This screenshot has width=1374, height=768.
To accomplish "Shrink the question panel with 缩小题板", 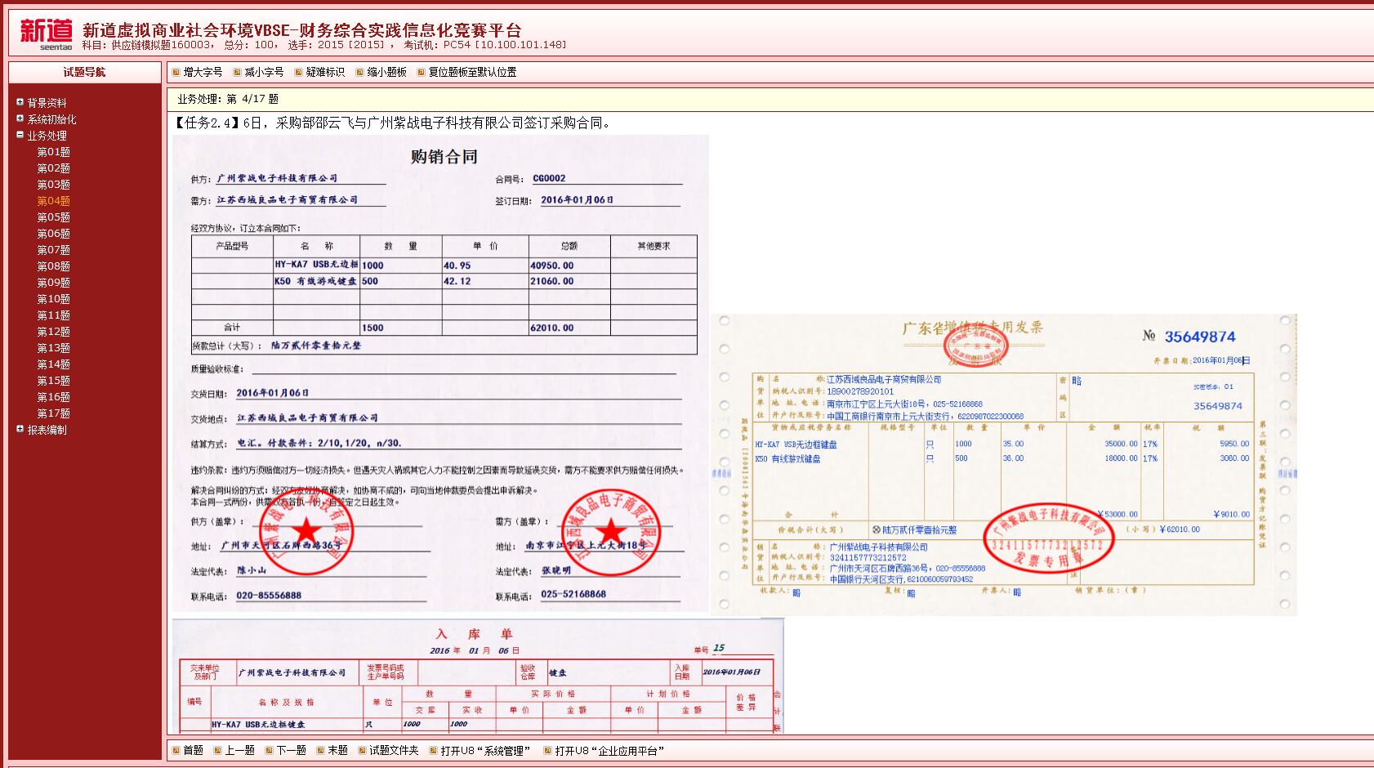I will pyautogui.click(x=381, y=72).
